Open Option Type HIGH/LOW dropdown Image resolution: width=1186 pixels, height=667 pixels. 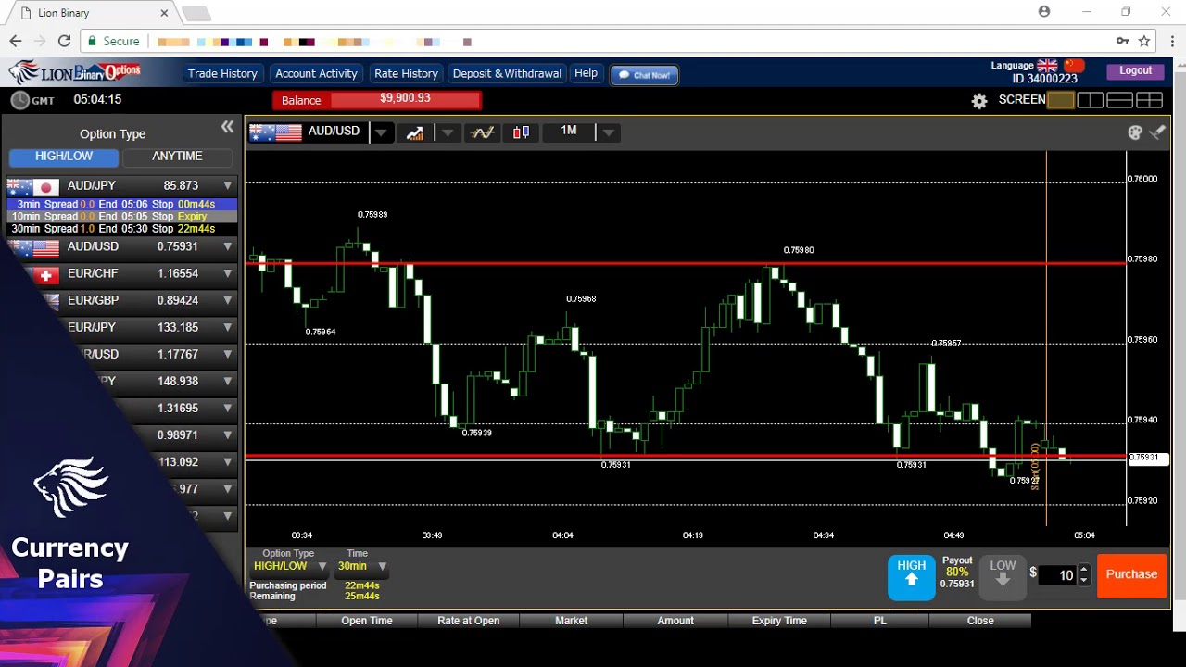(289, 566)
